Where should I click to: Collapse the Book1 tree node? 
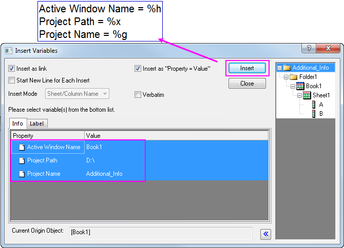coord(293,86)
